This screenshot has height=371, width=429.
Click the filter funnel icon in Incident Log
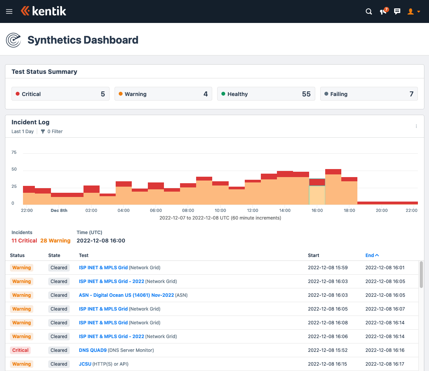coord(43,131)
